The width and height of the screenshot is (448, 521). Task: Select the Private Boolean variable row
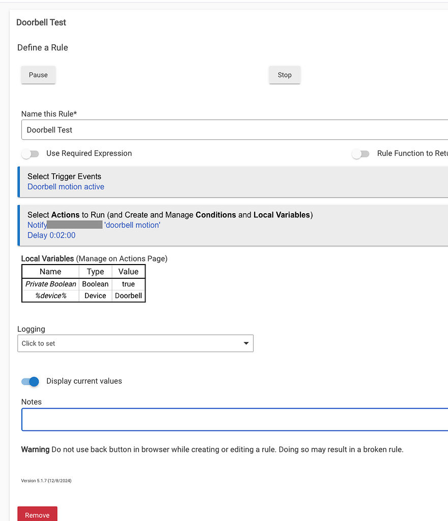coord(50,284)
